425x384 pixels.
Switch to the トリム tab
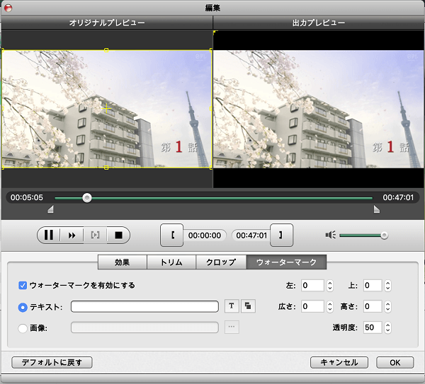pos(171,262)
